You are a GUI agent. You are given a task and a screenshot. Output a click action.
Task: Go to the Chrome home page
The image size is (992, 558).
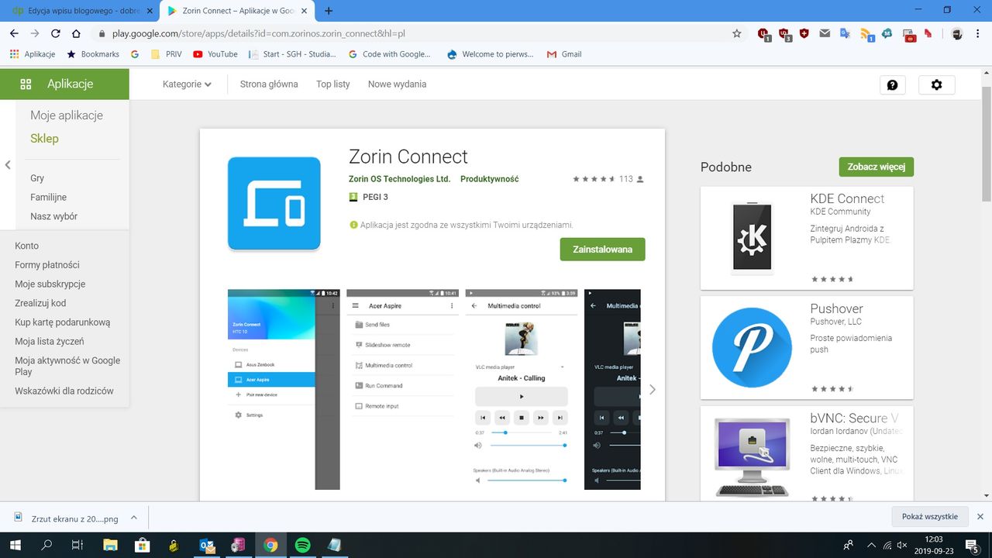pyautogui.click(x=76, y=33)
